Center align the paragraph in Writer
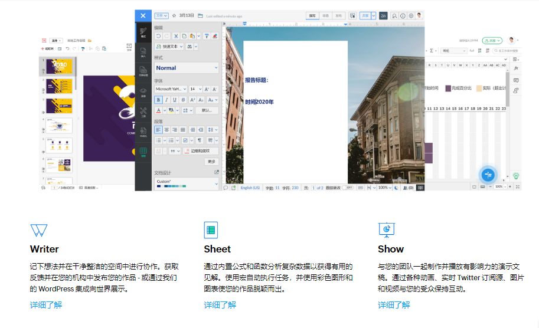539x328 pixels. tap(166, 130)
